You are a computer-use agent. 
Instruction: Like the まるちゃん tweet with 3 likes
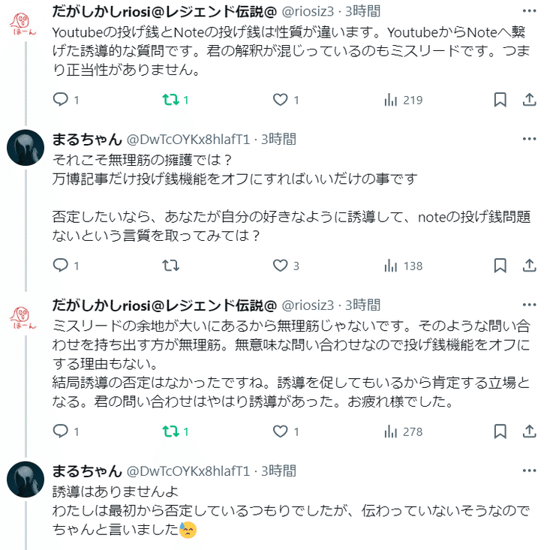[x=280, y=266]
